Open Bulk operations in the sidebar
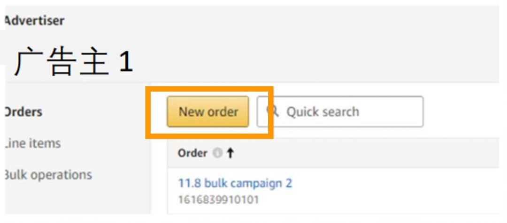Screen dimensions: 507x223 [x=48, y=175]
